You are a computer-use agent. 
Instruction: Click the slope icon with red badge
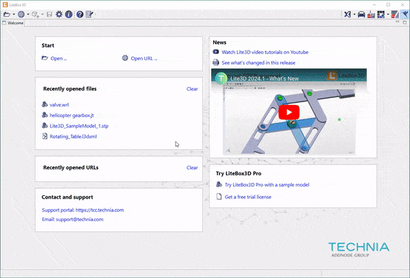click(x=395, y=14)
